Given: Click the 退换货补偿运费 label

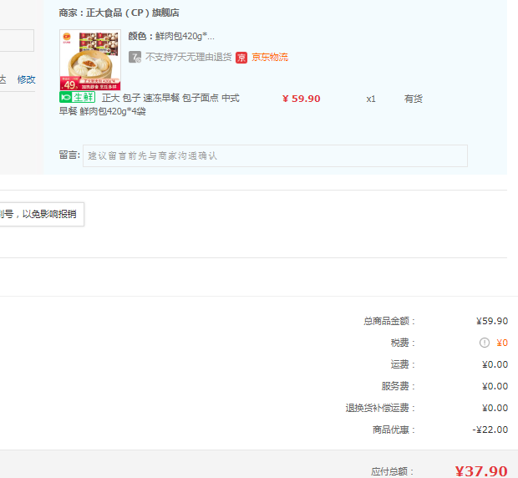Looking at the screenshot, I should [380, 408].
